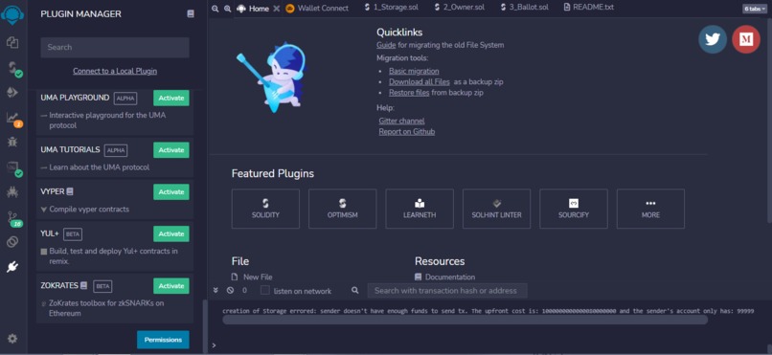Switch to the 2_Owner.sol tab

point(460,8)
